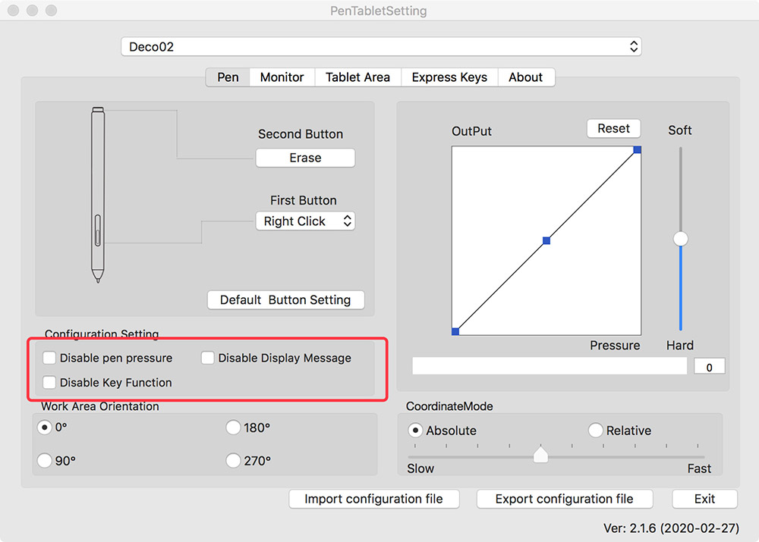Select 270° work area orientation
The width and height of the screenshot is (759, 542).
233,460
